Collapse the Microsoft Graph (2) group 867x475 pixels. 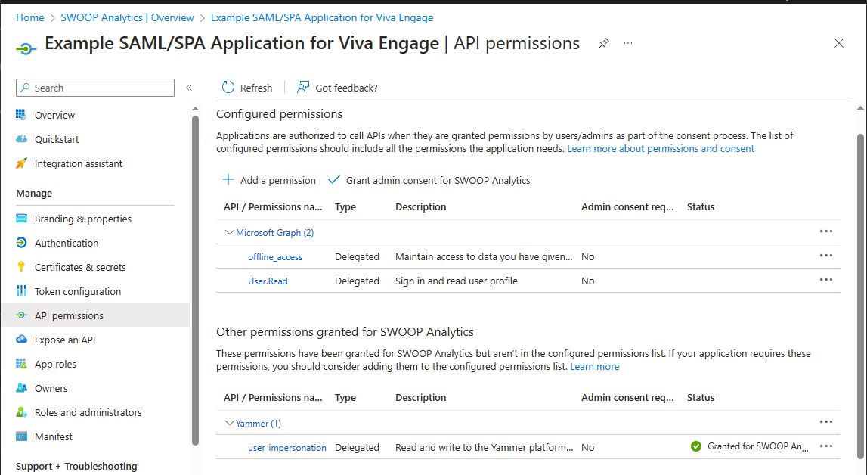pos(229,233)
